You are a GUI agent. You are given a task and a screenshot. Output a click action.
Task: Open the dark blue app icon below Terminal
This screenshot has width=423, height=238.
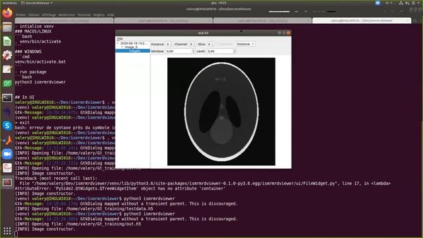coord(7,112)
